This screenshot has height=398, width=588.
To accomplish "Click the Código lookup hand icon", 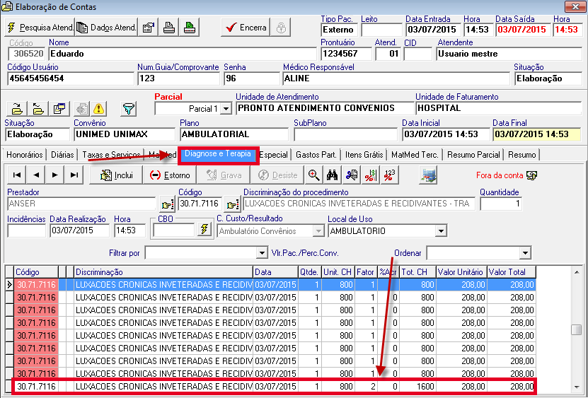I will pos(233,204).
